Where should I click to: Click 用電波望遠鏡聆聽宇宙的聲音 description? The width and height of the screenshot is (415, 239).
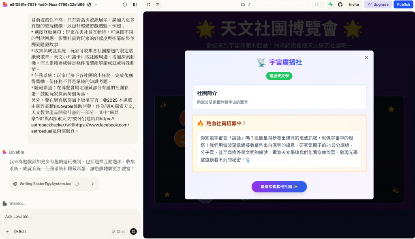[222, 102]
